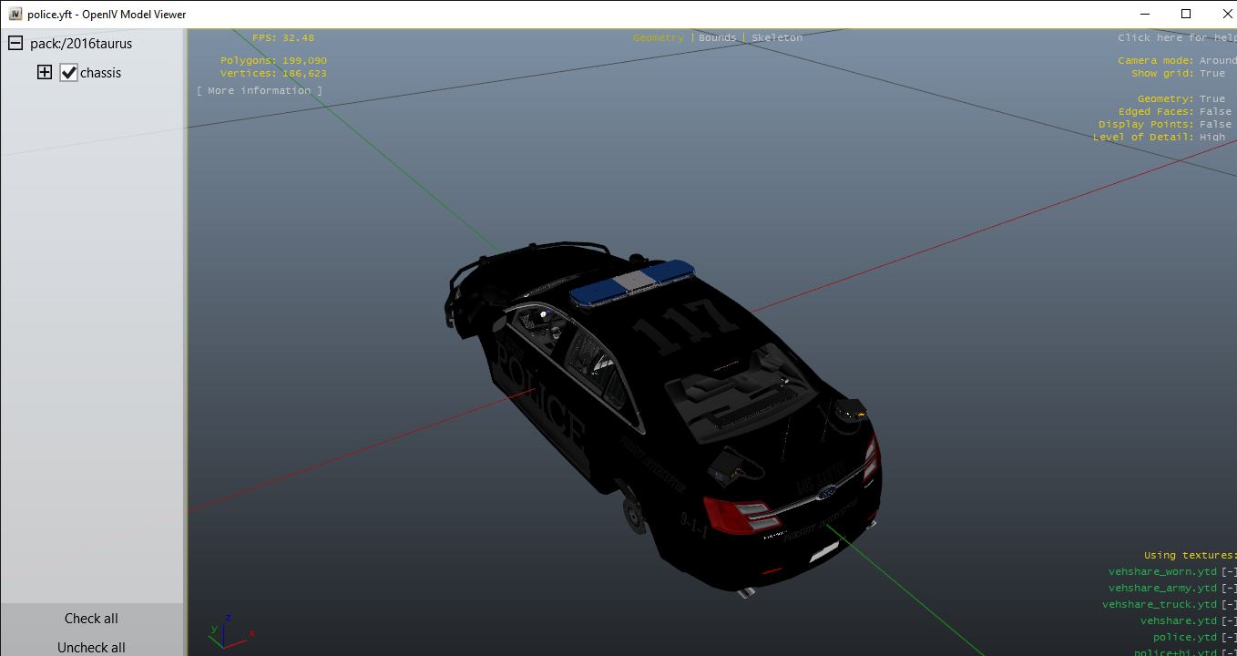Click the Camera mode Around value
1237x656 pixels.
[x=1218, y=61]
